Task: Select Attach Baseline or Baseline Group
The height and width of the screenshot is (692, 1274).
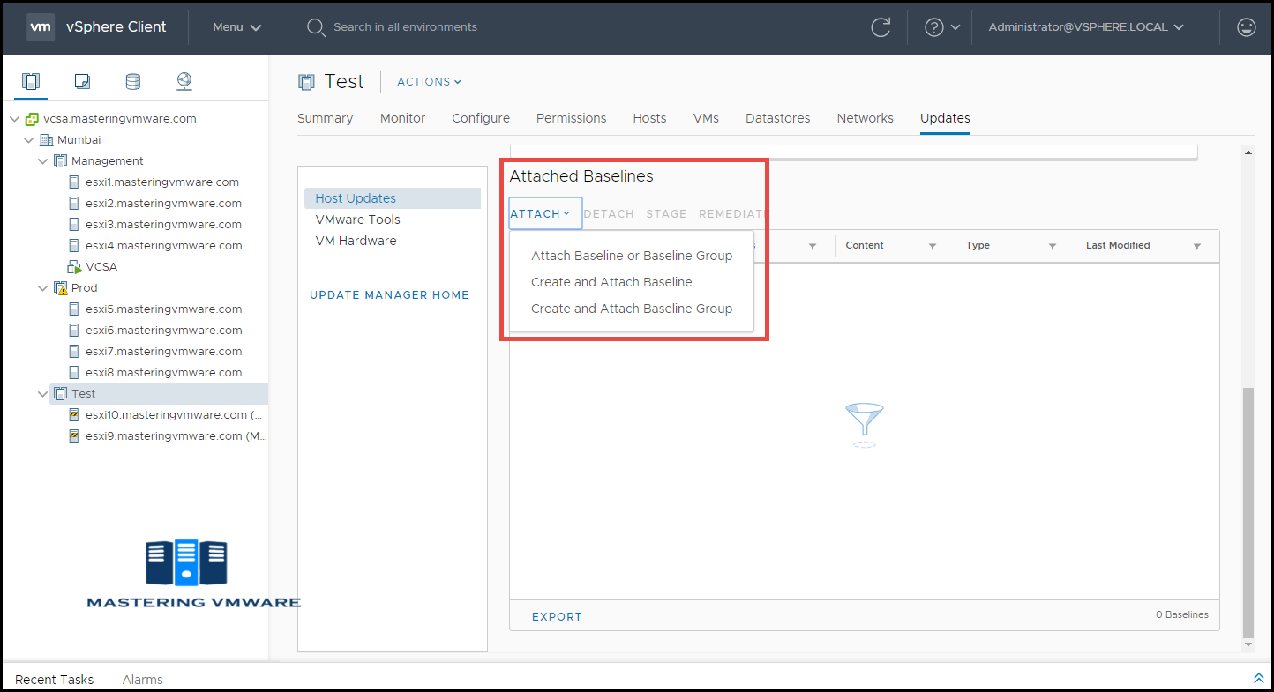Action: point(632,256)
